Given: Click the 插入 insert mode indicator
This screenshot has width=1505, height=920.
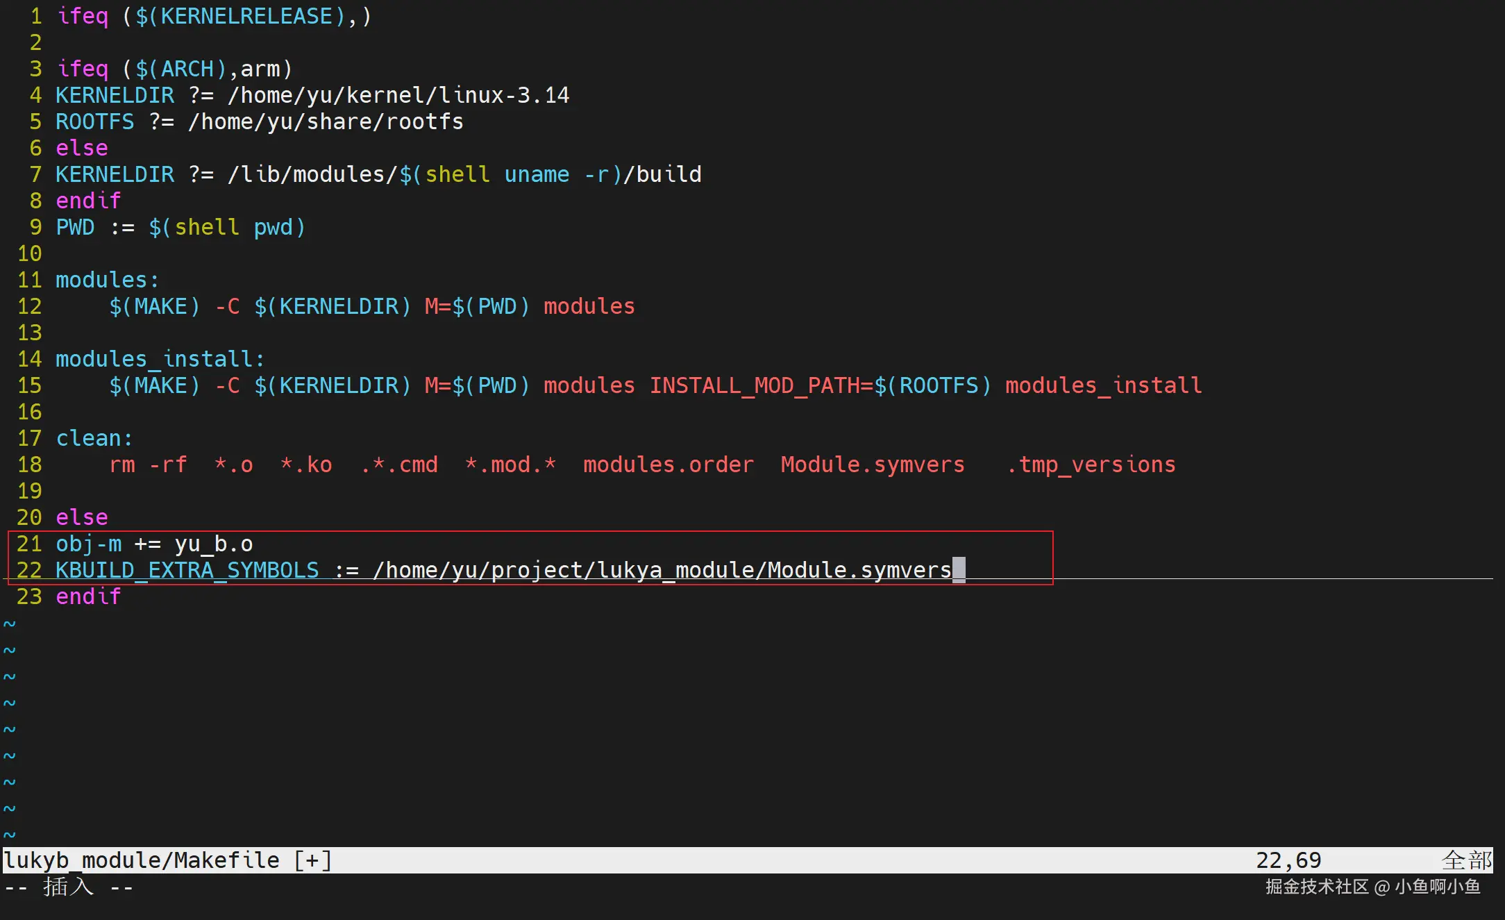Looking at the screenshot, I should (x=68, y=887).
